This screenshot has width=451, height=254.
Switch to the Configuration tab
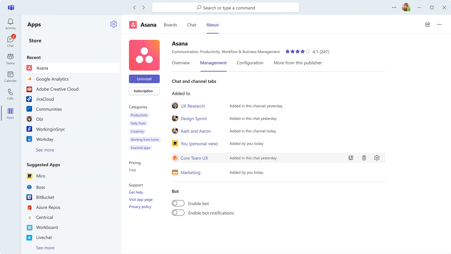[x=250, y=63]
